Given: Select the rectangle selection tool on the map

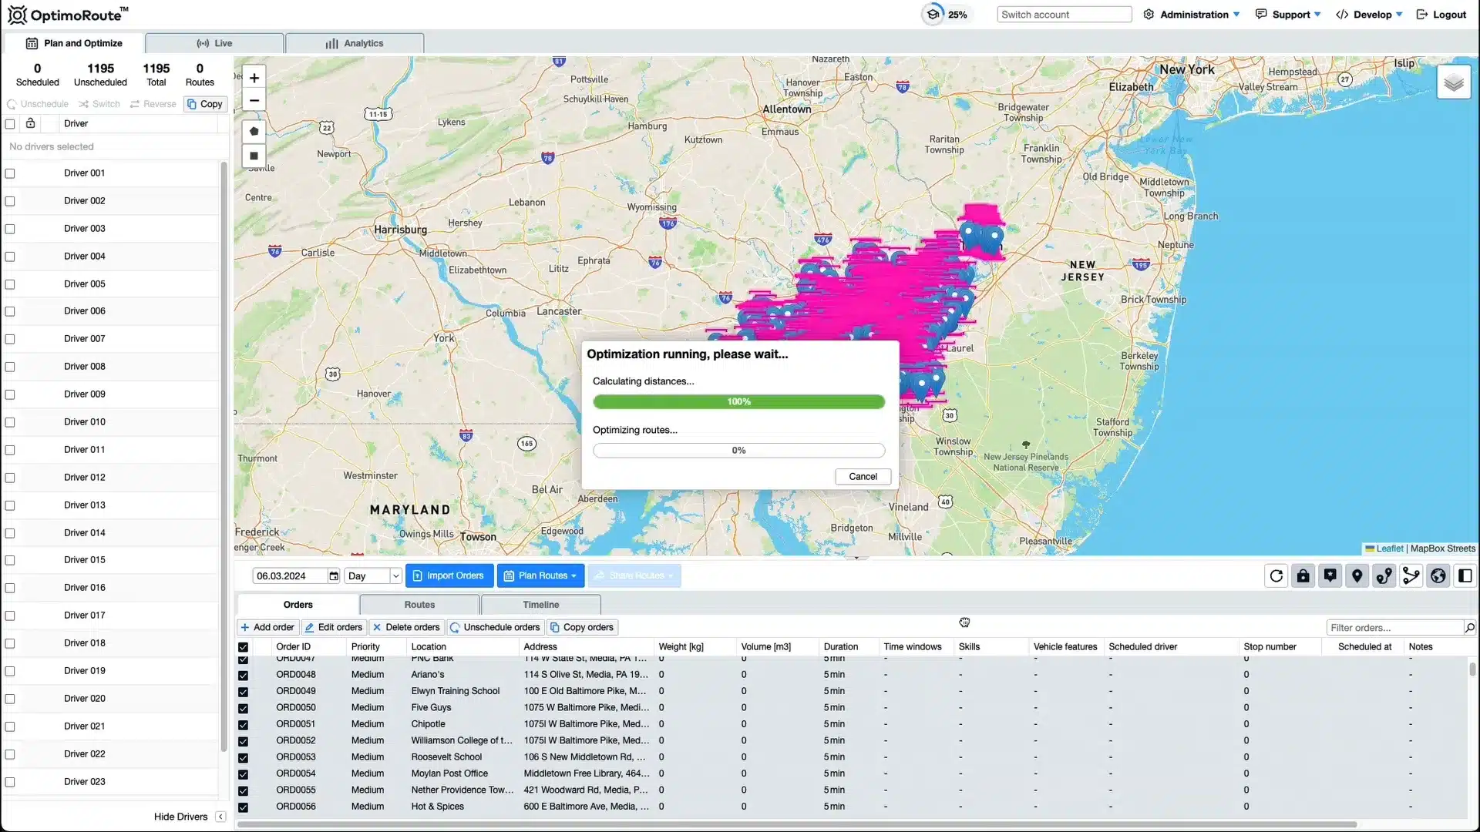Looking at the screenshot, I should (254, 156).
